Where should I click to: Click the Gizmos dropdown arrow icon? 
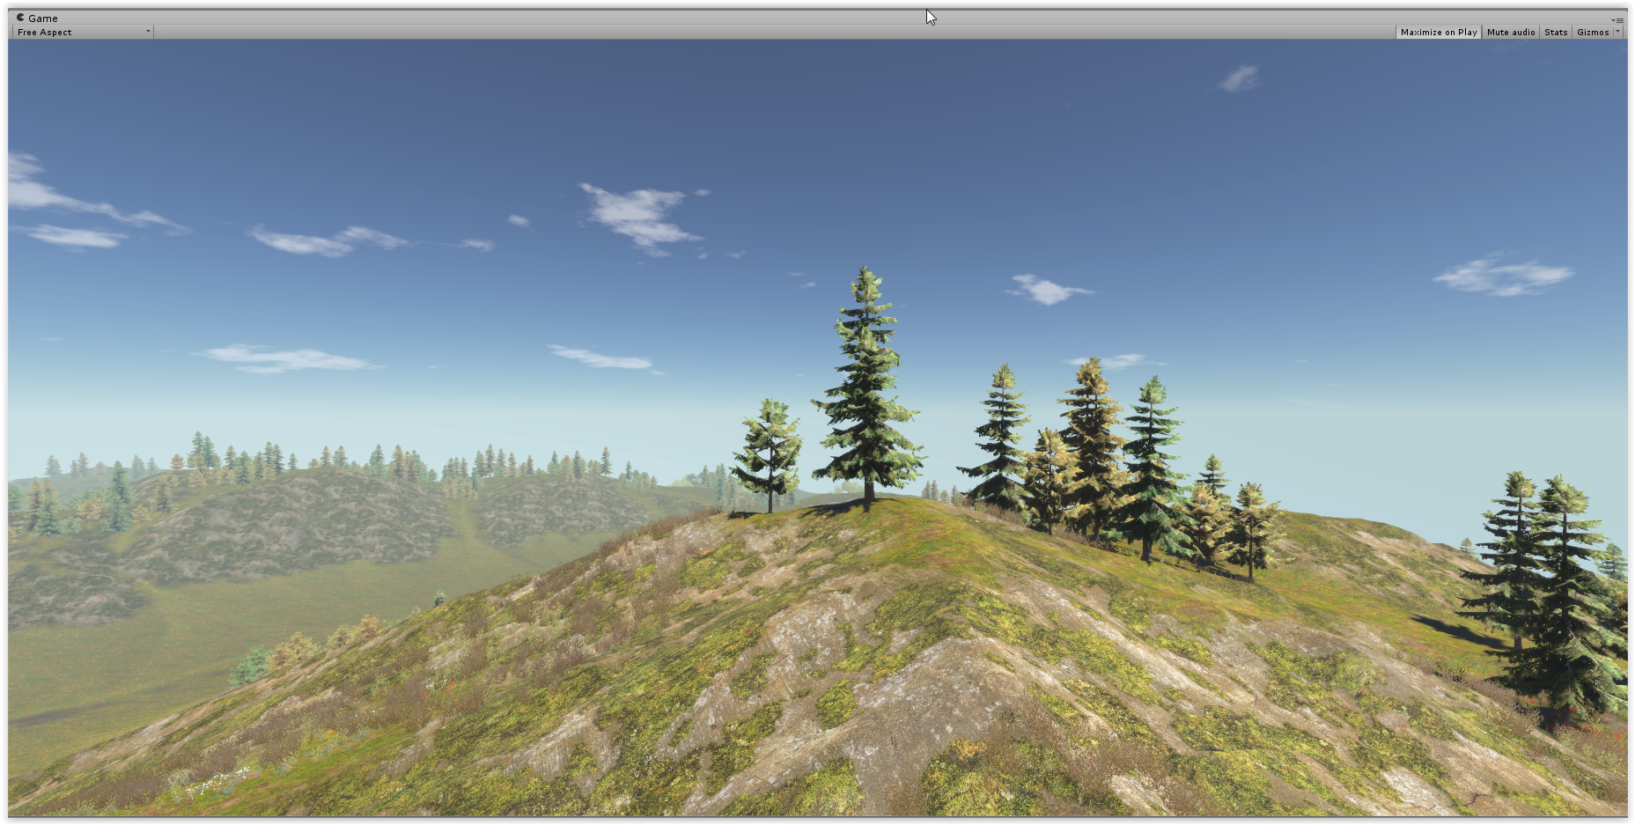[1618, 32]
